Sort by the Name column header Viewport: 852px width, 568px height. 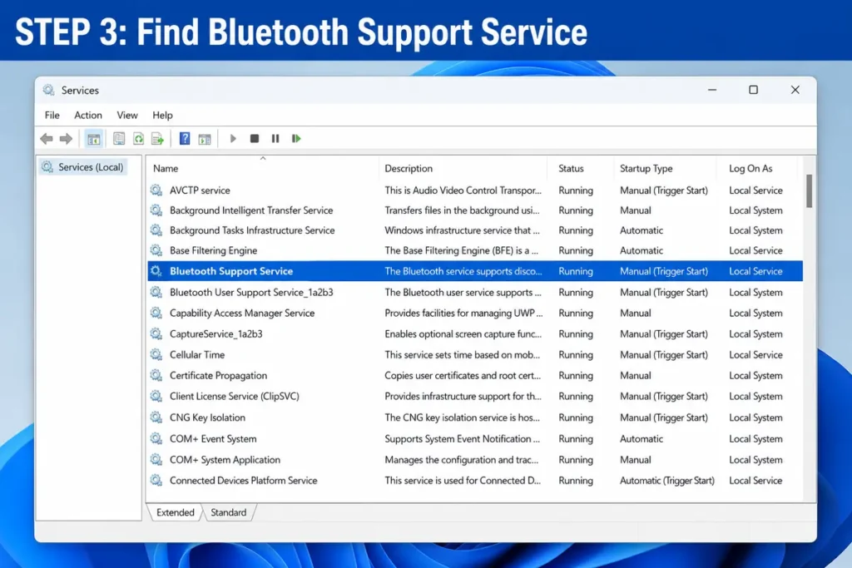point(263,168)
